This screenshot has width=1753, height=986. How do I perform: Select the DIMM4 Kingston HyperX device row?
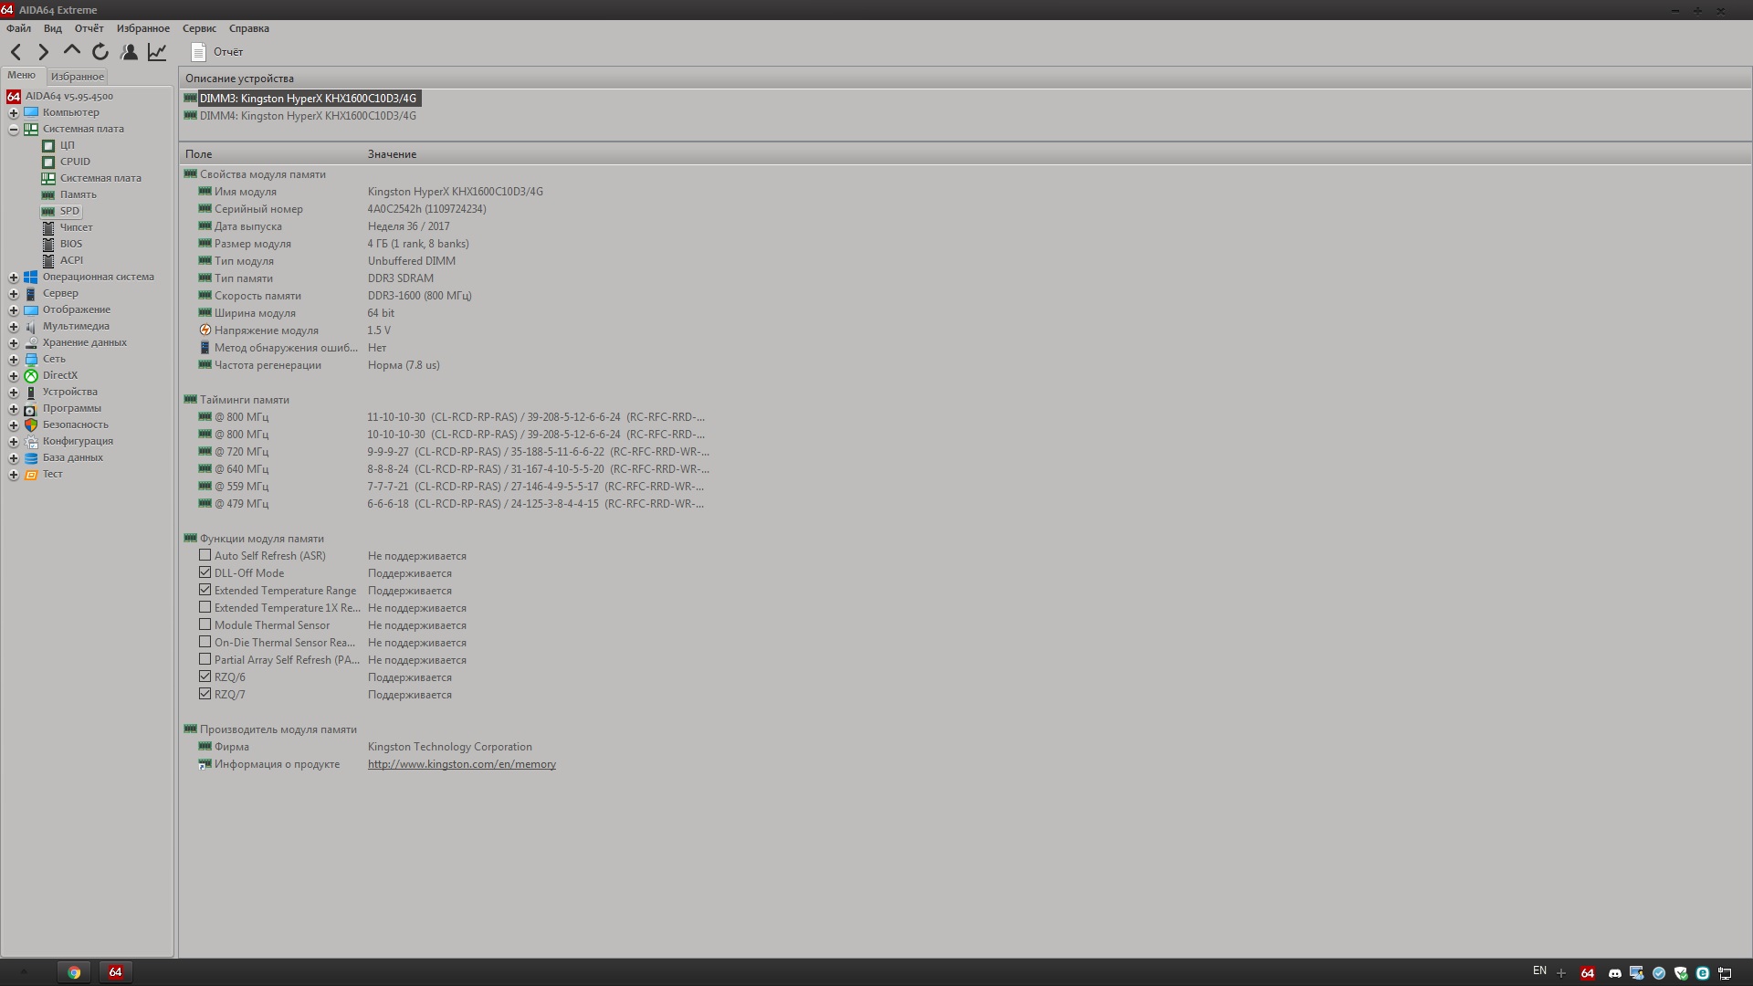click(308, 116)
